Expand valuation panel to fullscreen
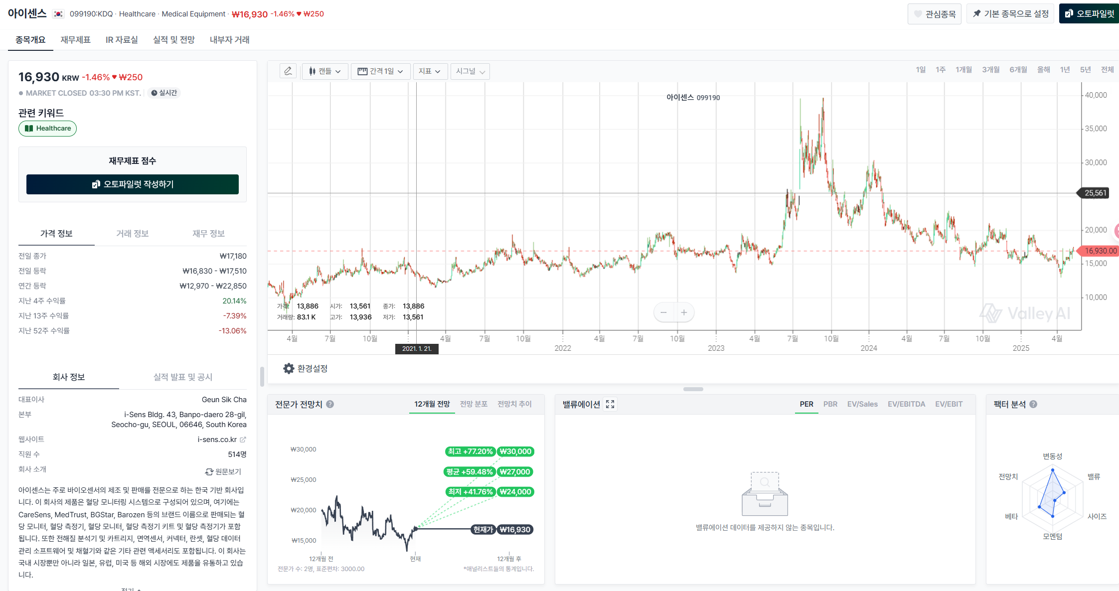 [x=610, y=404]
